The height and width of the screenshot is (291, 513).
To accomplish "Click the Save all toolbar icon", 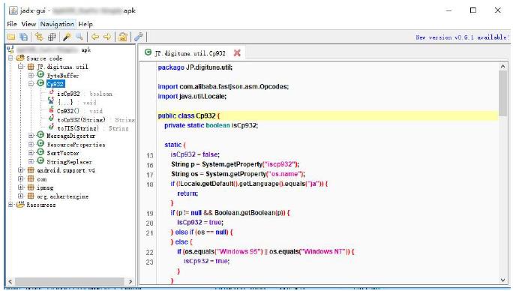I will coord(23,37).
